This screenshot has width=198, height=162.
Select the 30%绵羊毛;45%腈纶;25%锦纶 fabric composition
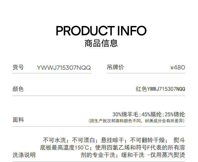[x=149, y=115]
